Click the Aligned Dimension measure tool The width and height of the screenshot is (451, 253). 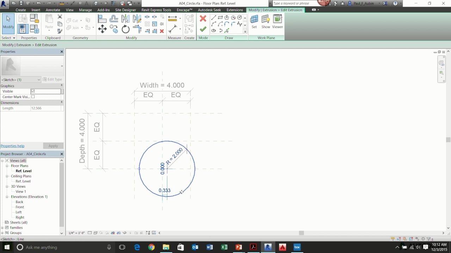tap(173, 28)
